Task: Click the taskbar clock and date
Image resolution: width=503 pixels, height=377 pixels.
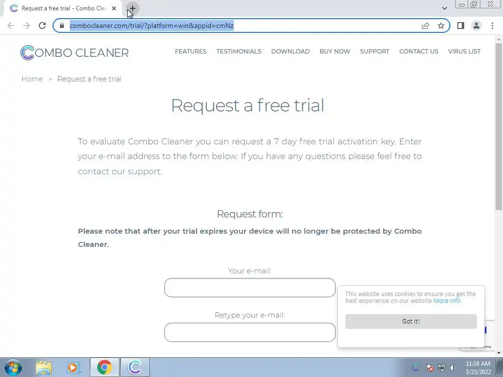Action: (x=478, y=368)
